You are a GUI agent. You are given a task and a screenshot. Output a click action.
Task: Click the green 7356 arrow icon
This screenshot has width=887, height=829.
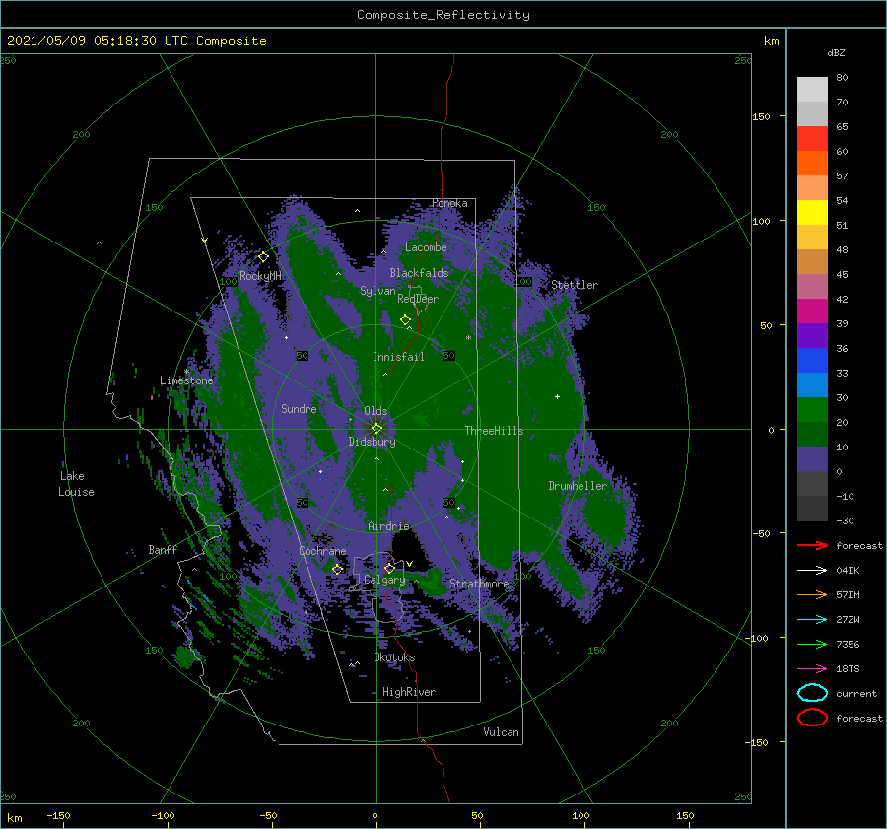(812, 644)
